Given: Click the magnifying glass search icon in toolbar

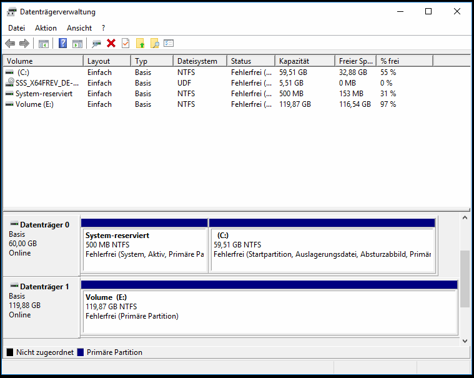Looking at the screenshot, I should tap(154, 43).
